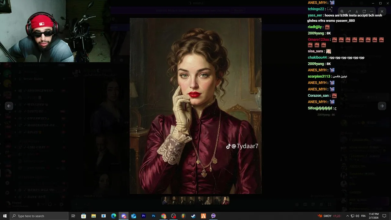Select sixth thumbnail of woman in beige dress
Viewport: 391px width, 220px height.
208,200
